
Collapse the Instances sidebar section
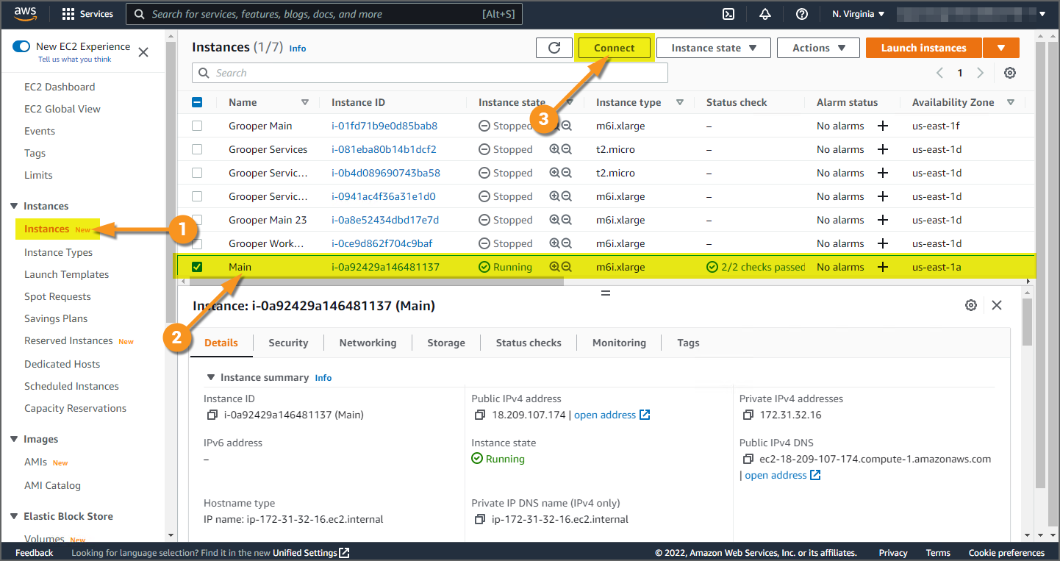click(x=14, y=206)
